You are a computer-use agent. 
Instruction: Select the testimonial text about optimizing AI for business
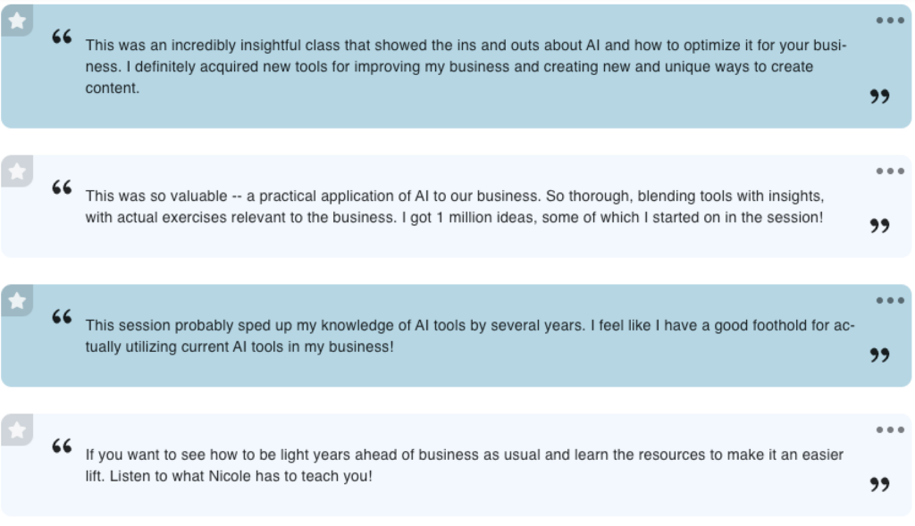pyautogui.click(x=465, y=67)
